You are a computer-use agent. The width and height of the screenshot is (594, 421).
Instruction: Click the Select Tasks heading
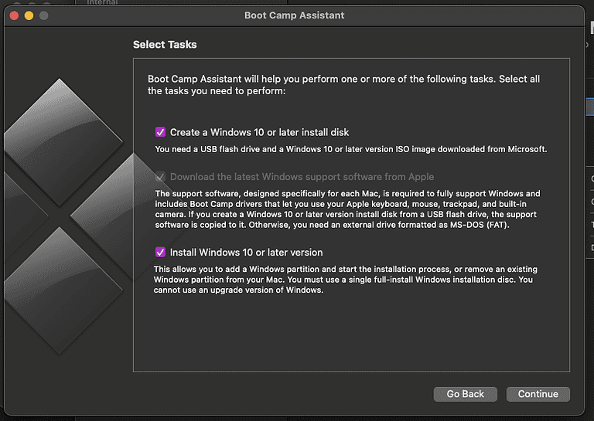point(165,45)
